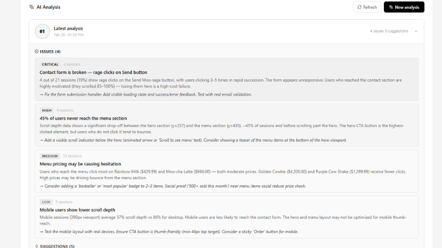Viewport: 442px width, 248px height.
Task: Click the circular refresh arrow icon
Action: click(360, 7)
